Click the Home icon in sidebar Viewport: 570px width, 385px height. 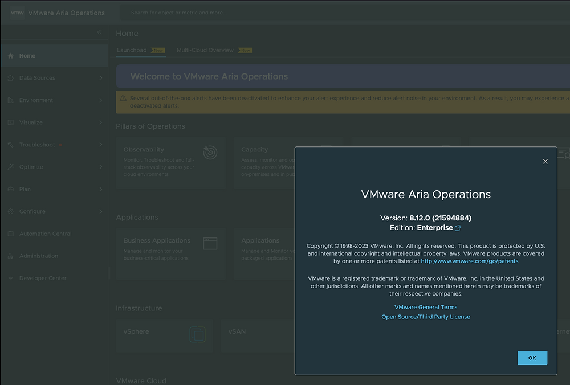(x=11, y=56)
